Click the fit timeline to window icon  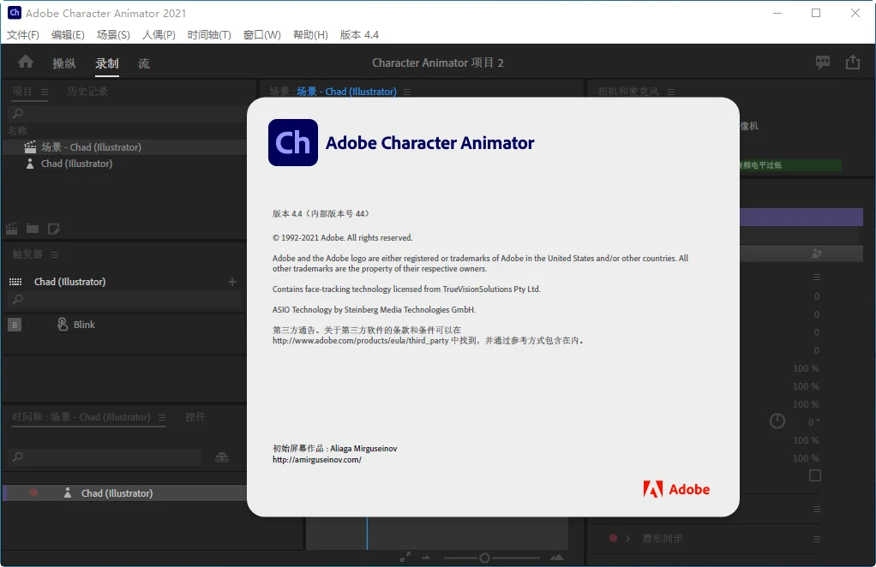(x=405, y=558)
